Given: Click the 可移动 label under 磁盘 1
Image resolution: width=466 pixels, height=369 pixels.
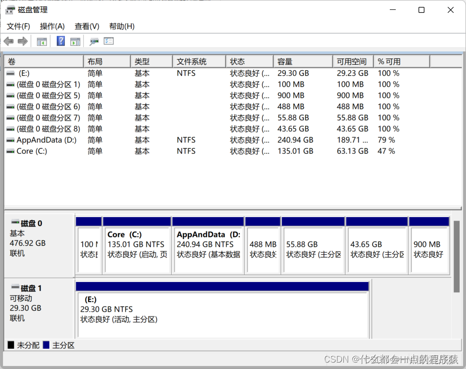Looking at the screenshot, I should [21, 298].
